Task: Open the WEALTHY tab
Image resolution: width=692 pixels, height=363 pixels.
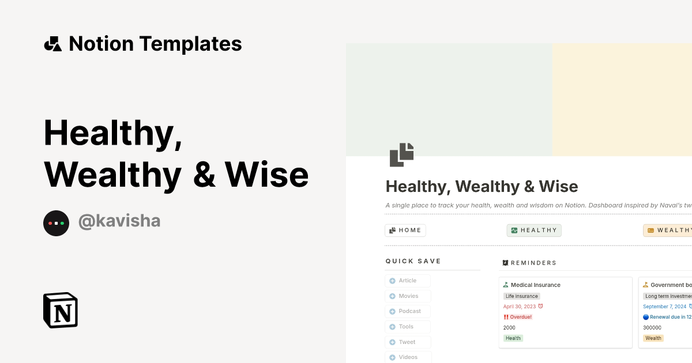Action: pyautogui.click(x=672, y=230)
